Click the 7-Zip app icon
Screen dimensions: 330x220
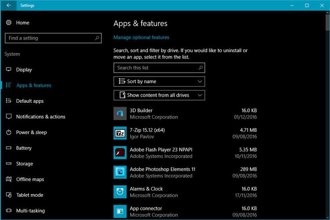point(120,133)
